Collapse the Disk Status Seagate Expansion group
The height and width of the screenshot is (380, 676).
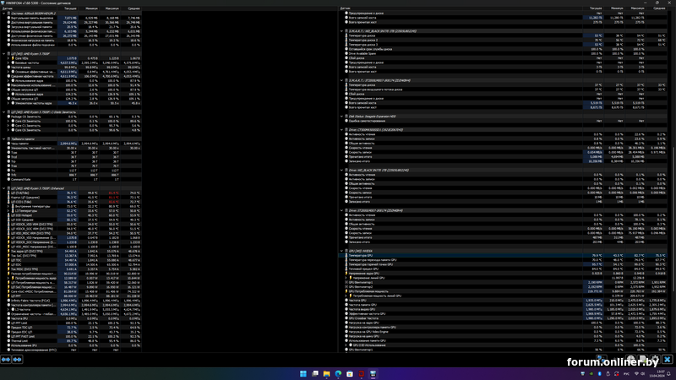click(x=342, y=117)
